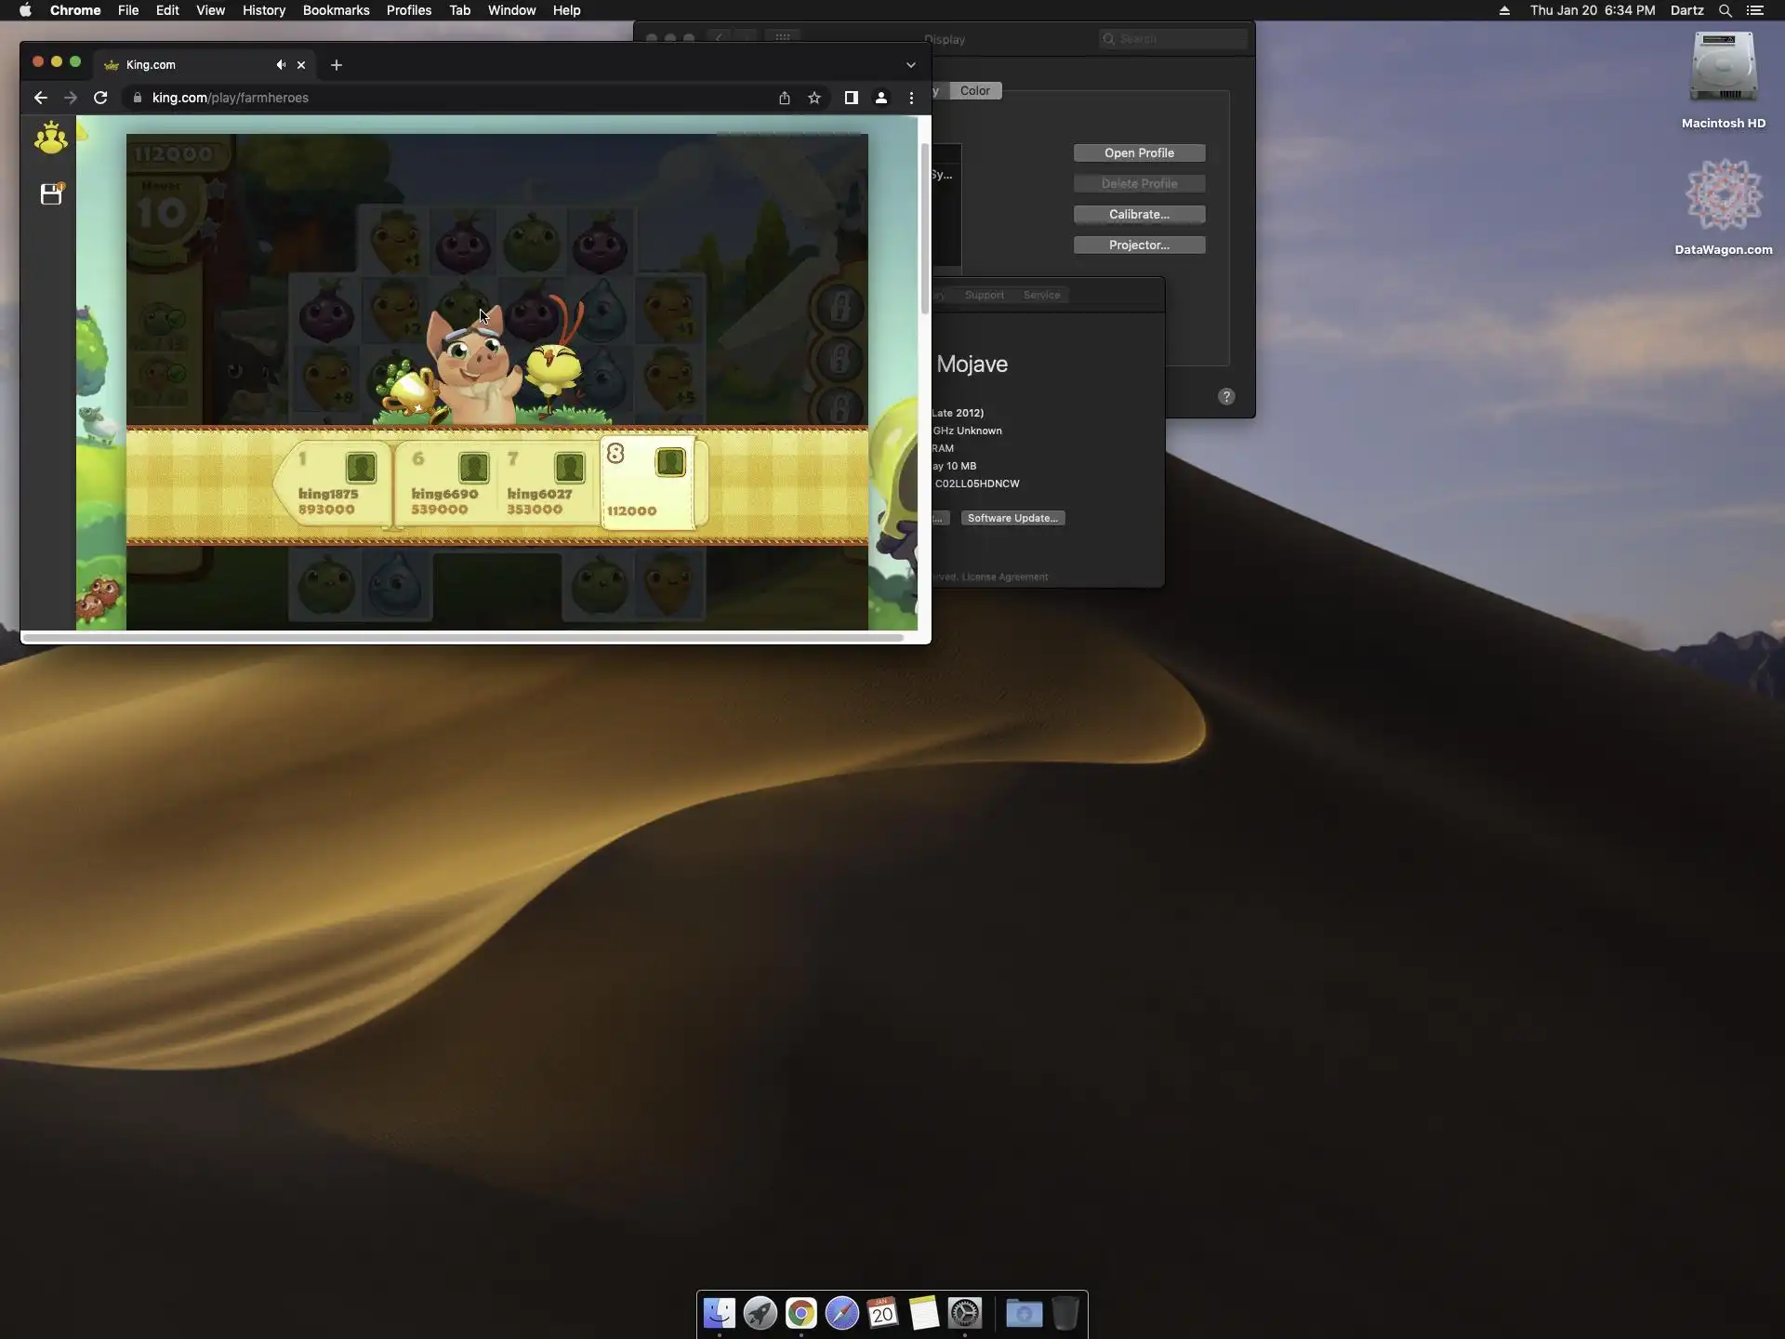Toggle Chrome side panel icon
The height and width of the screenshot is (1339, 1785).
click(851, 98)
